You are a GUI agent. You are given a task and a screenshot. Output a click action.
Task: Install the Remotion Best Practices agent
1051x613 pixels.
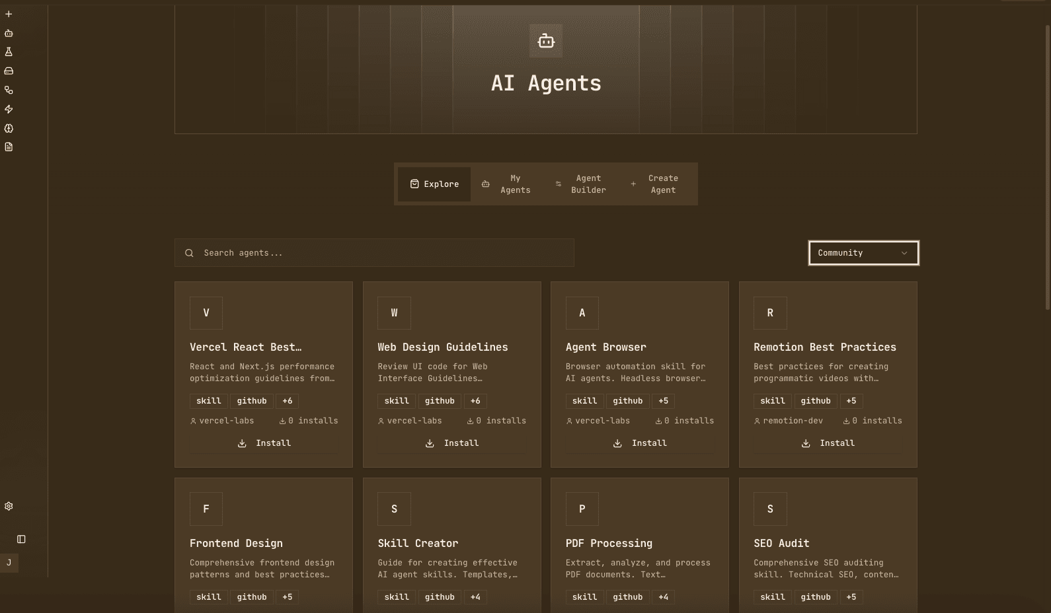click(828, 443)
